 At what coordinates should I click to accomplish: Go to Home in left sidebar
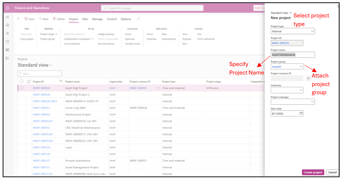point(7,25)
